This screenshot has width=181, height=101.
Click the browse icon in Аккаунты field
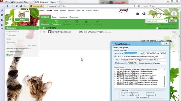click(139, 53)
